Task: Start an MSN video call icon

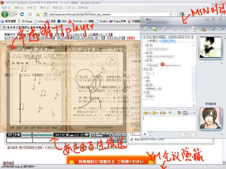Action: coord(164,29)
